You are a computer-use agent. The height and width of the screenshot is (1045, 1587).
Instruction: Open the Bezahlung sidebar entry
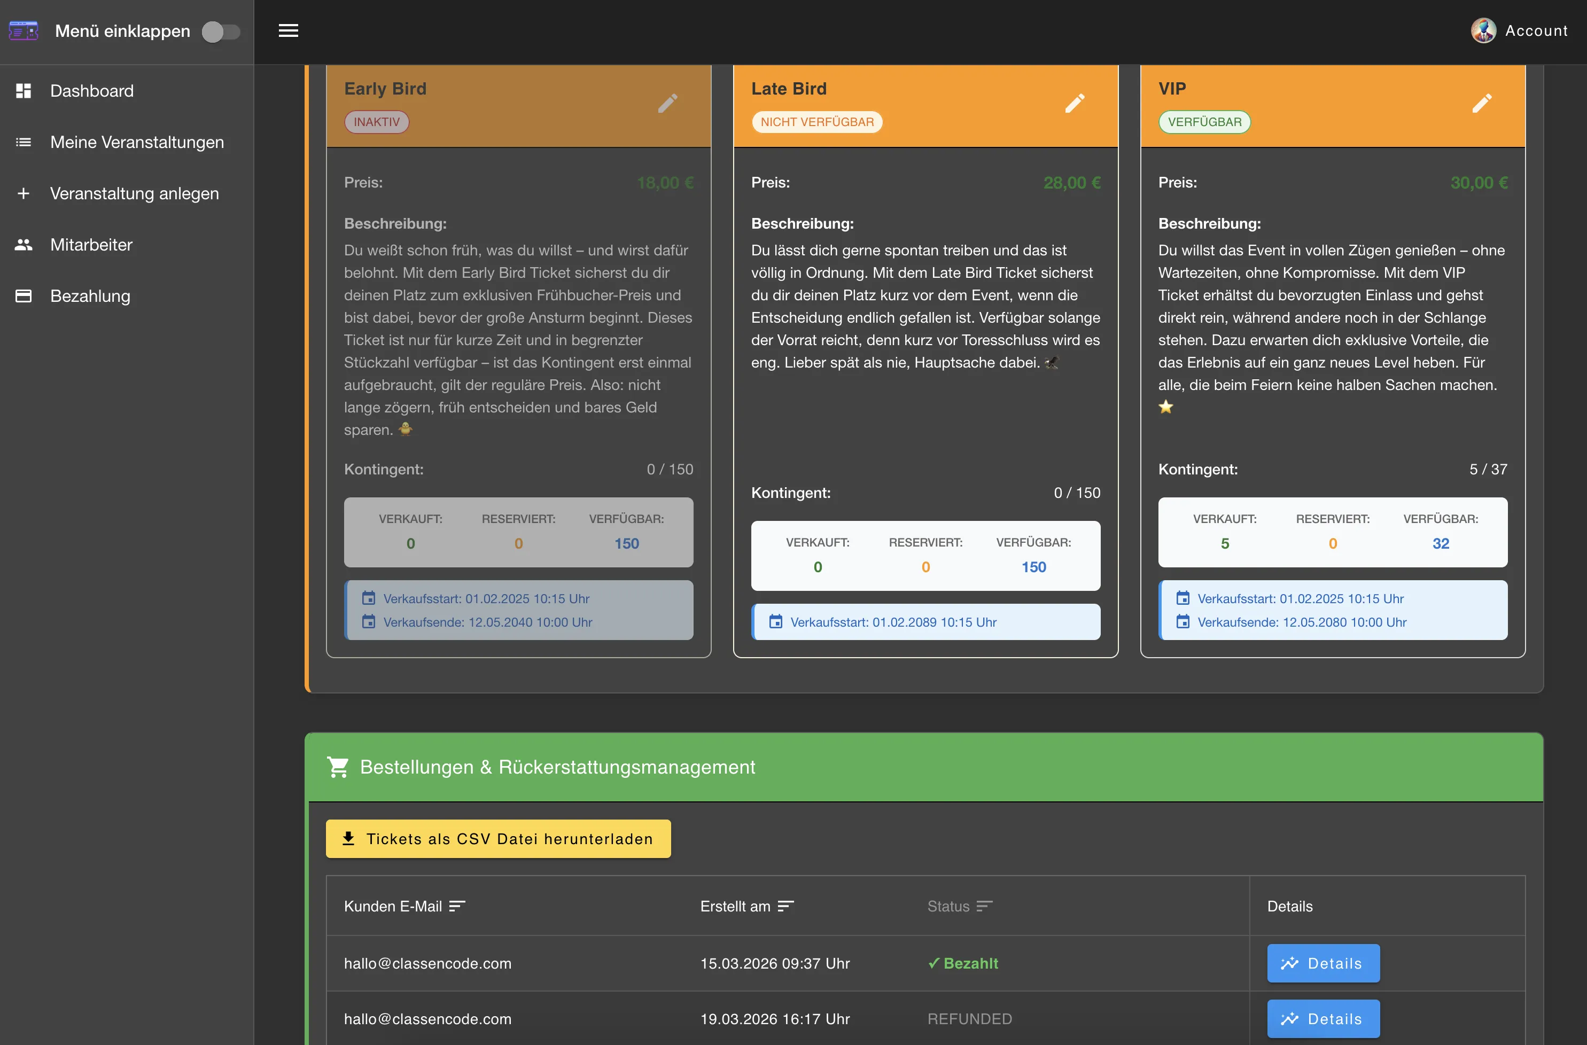tap(90, 296)
